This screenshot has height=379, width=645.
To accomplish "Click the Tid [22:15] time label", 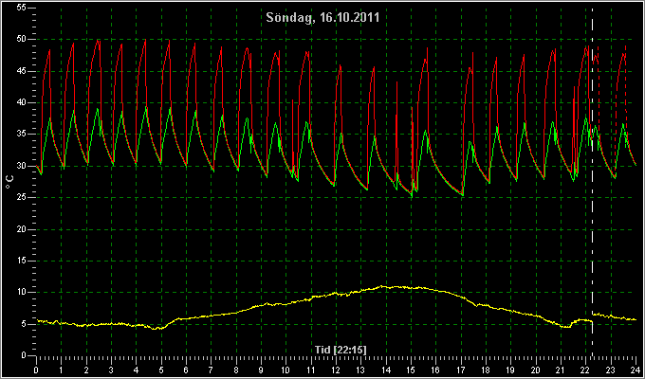I will pos(341,350).
